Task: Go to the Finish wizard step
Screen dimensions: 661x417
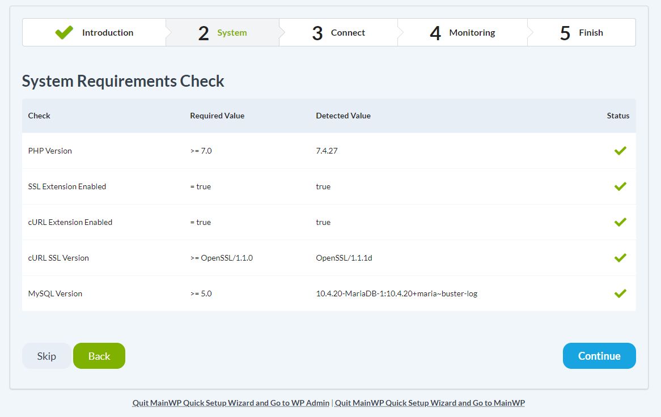Action: click(x=581, y=32)
